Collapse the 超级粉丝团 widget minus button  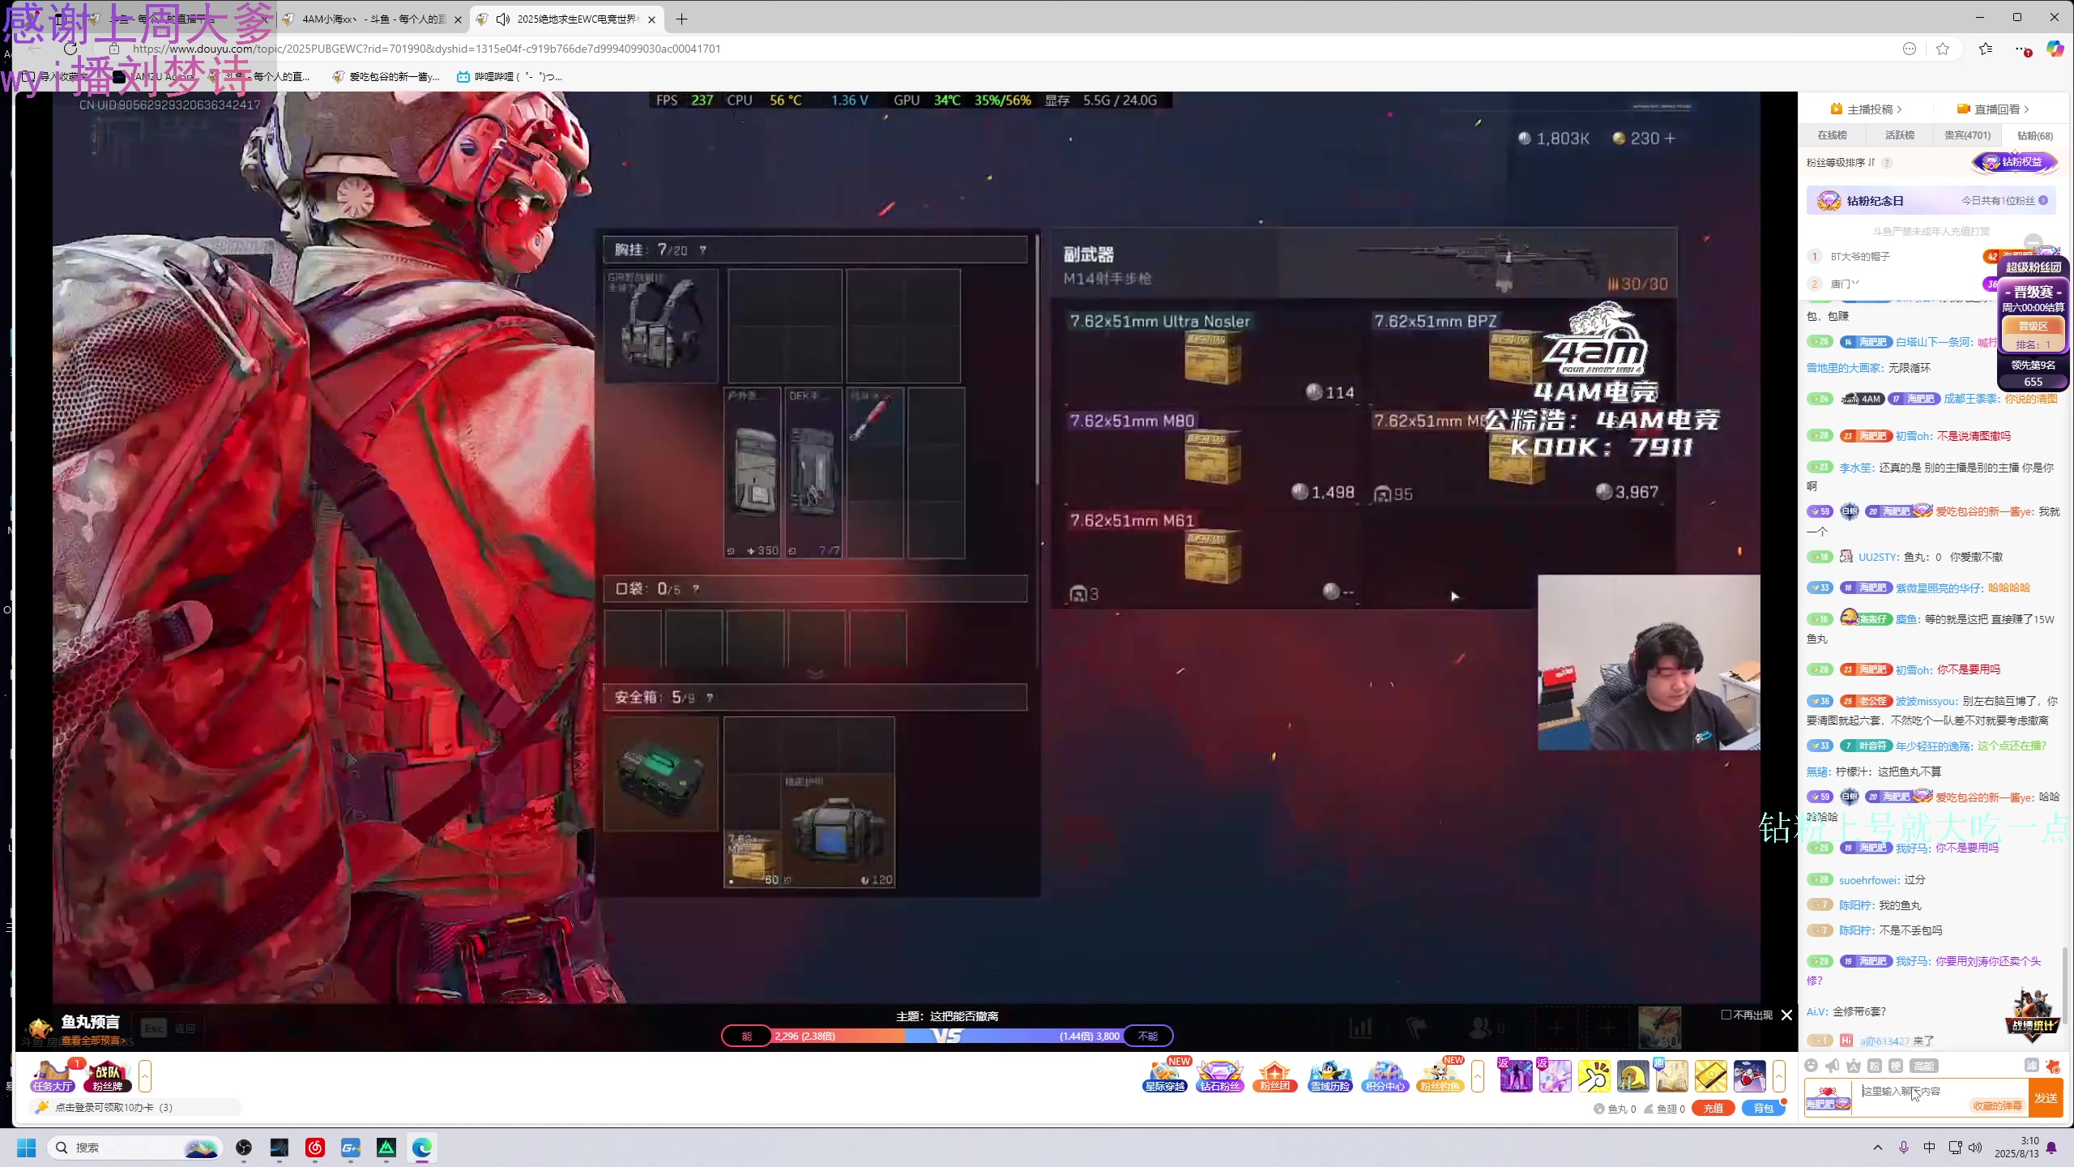(x=2033, y=242)
